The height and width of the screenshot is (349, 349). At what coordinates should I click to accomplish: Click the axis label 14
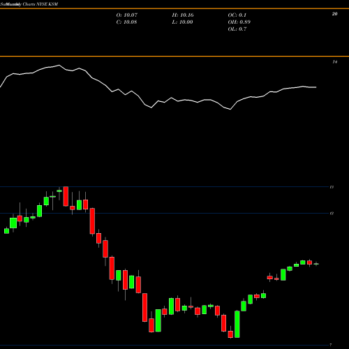(x=334, y=62)
